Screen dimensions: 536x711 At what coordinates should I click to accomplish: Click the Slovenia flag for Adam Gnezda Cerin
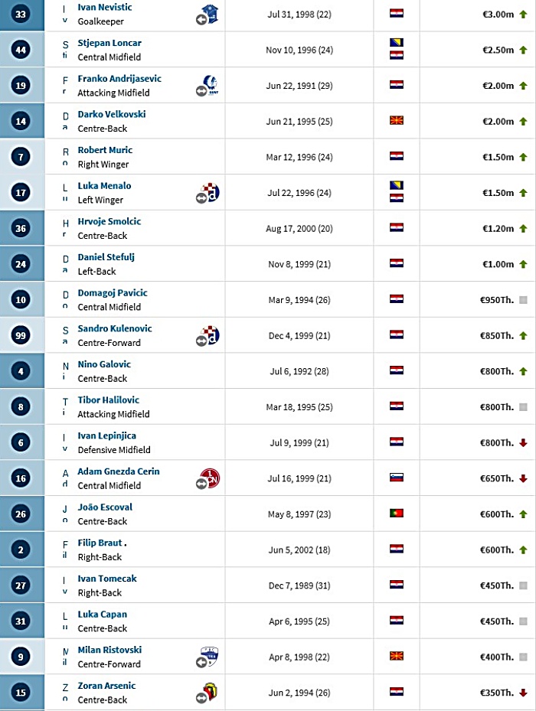(x=397, y=478)
